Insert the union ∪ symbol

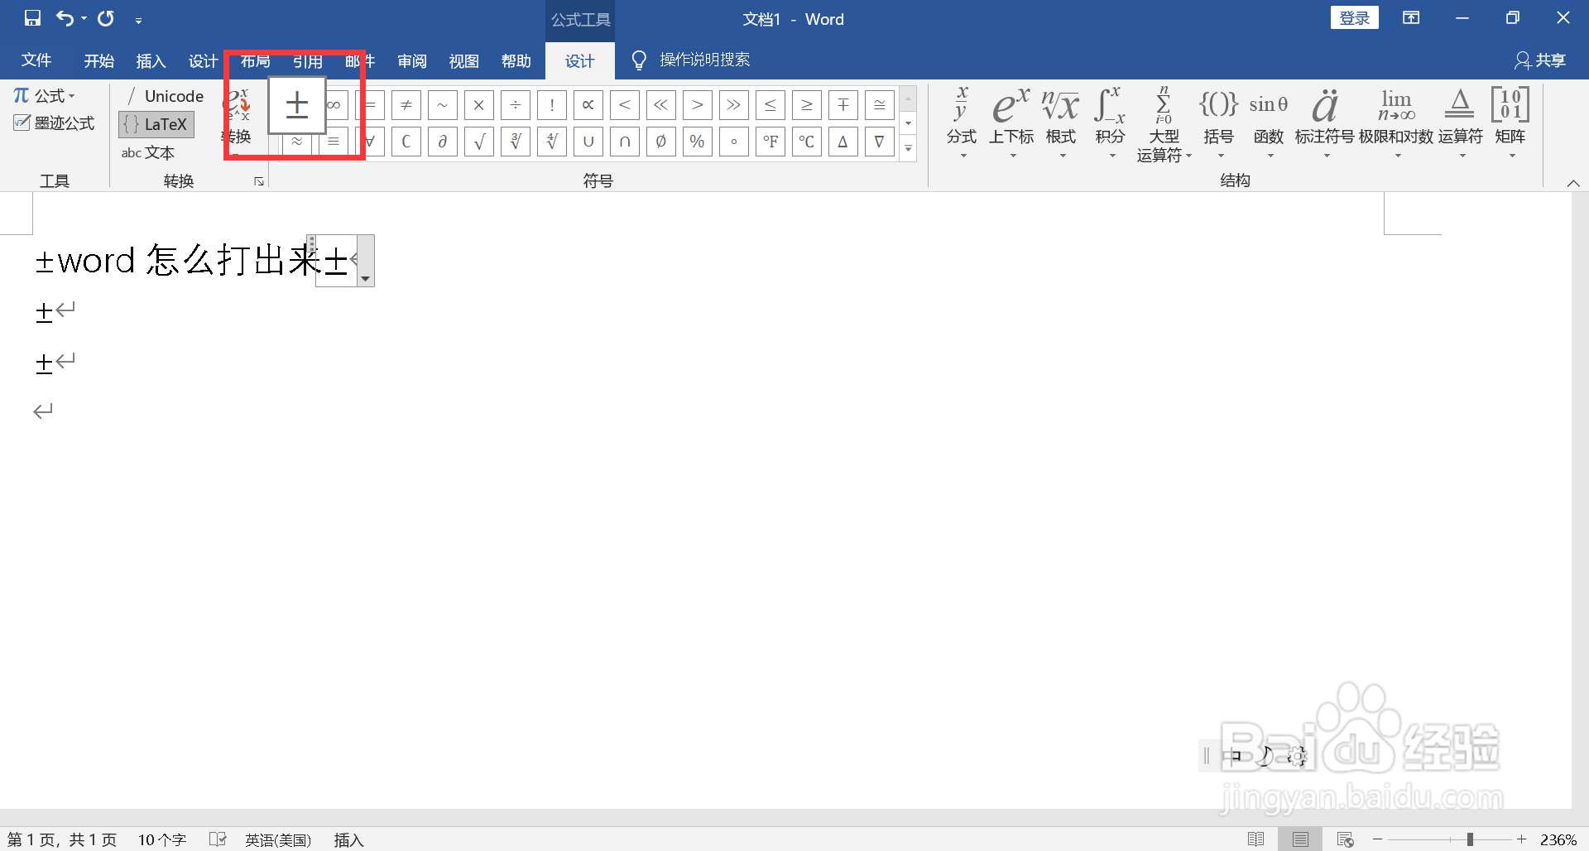588,142
